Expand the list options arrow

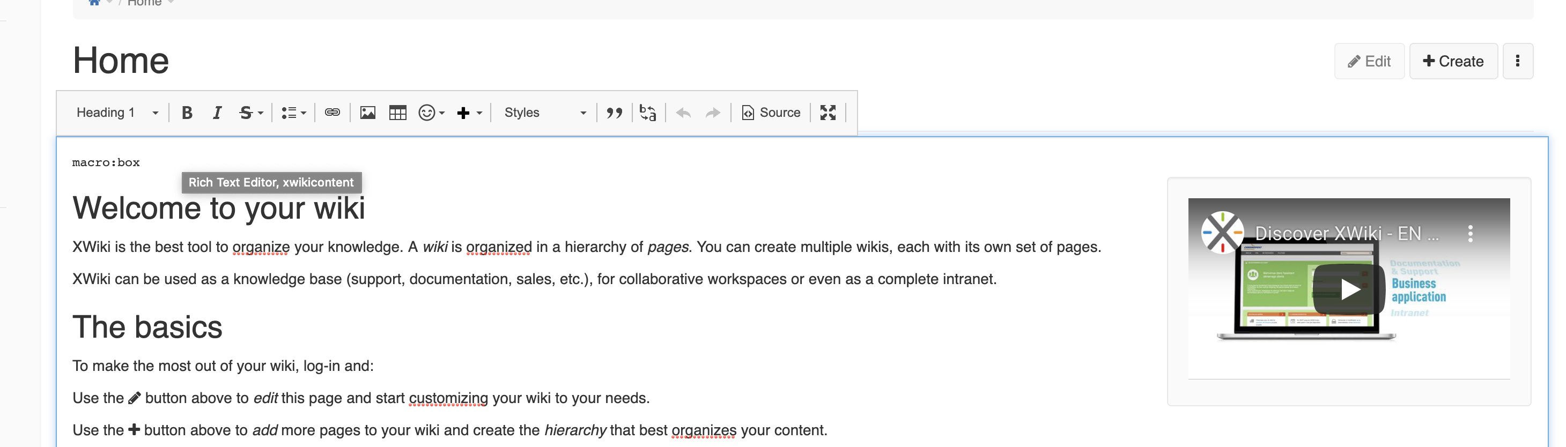304,113
